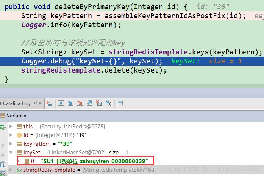
Task: Close the Catalina Log tab
Action: click(40, 103)
